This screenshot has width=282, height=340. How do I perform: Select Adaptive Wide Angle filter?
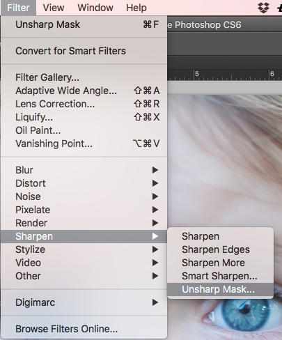(84, 91)
